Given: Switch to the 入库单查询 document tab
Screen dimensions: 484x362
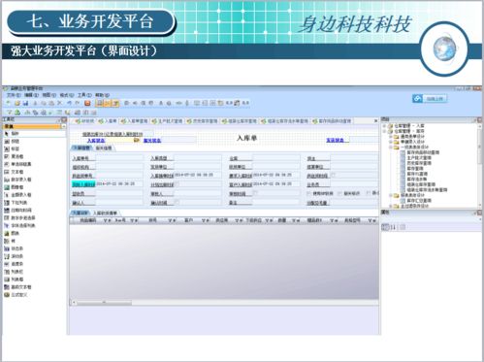Looking at the screenshot, I should pyautogui.click(x=134, y=121).
